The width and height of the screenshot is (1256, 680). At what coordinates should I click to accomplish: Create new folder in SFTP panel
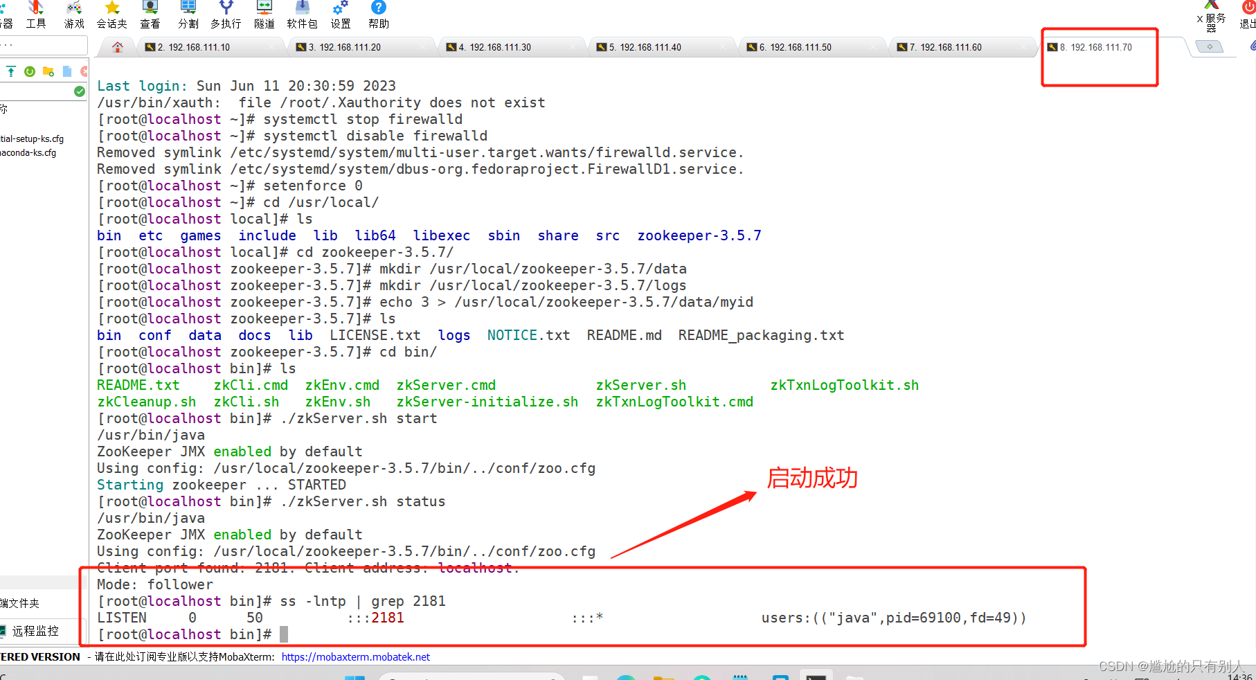48,71
